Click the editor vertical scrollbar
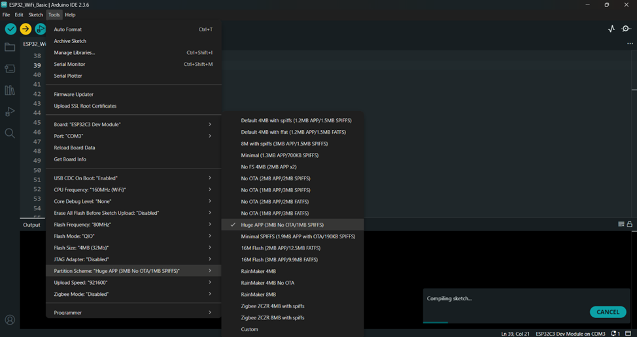 634,134
